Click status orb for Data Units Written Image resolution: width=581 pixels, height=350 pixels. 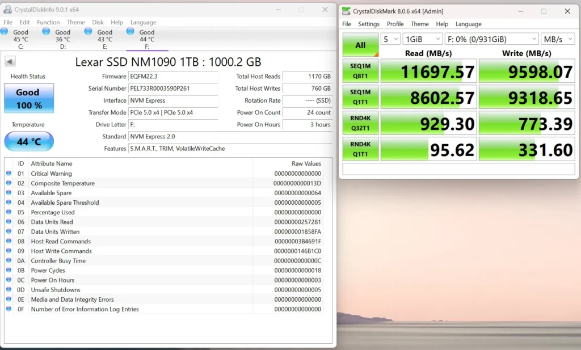coord(9,231)
